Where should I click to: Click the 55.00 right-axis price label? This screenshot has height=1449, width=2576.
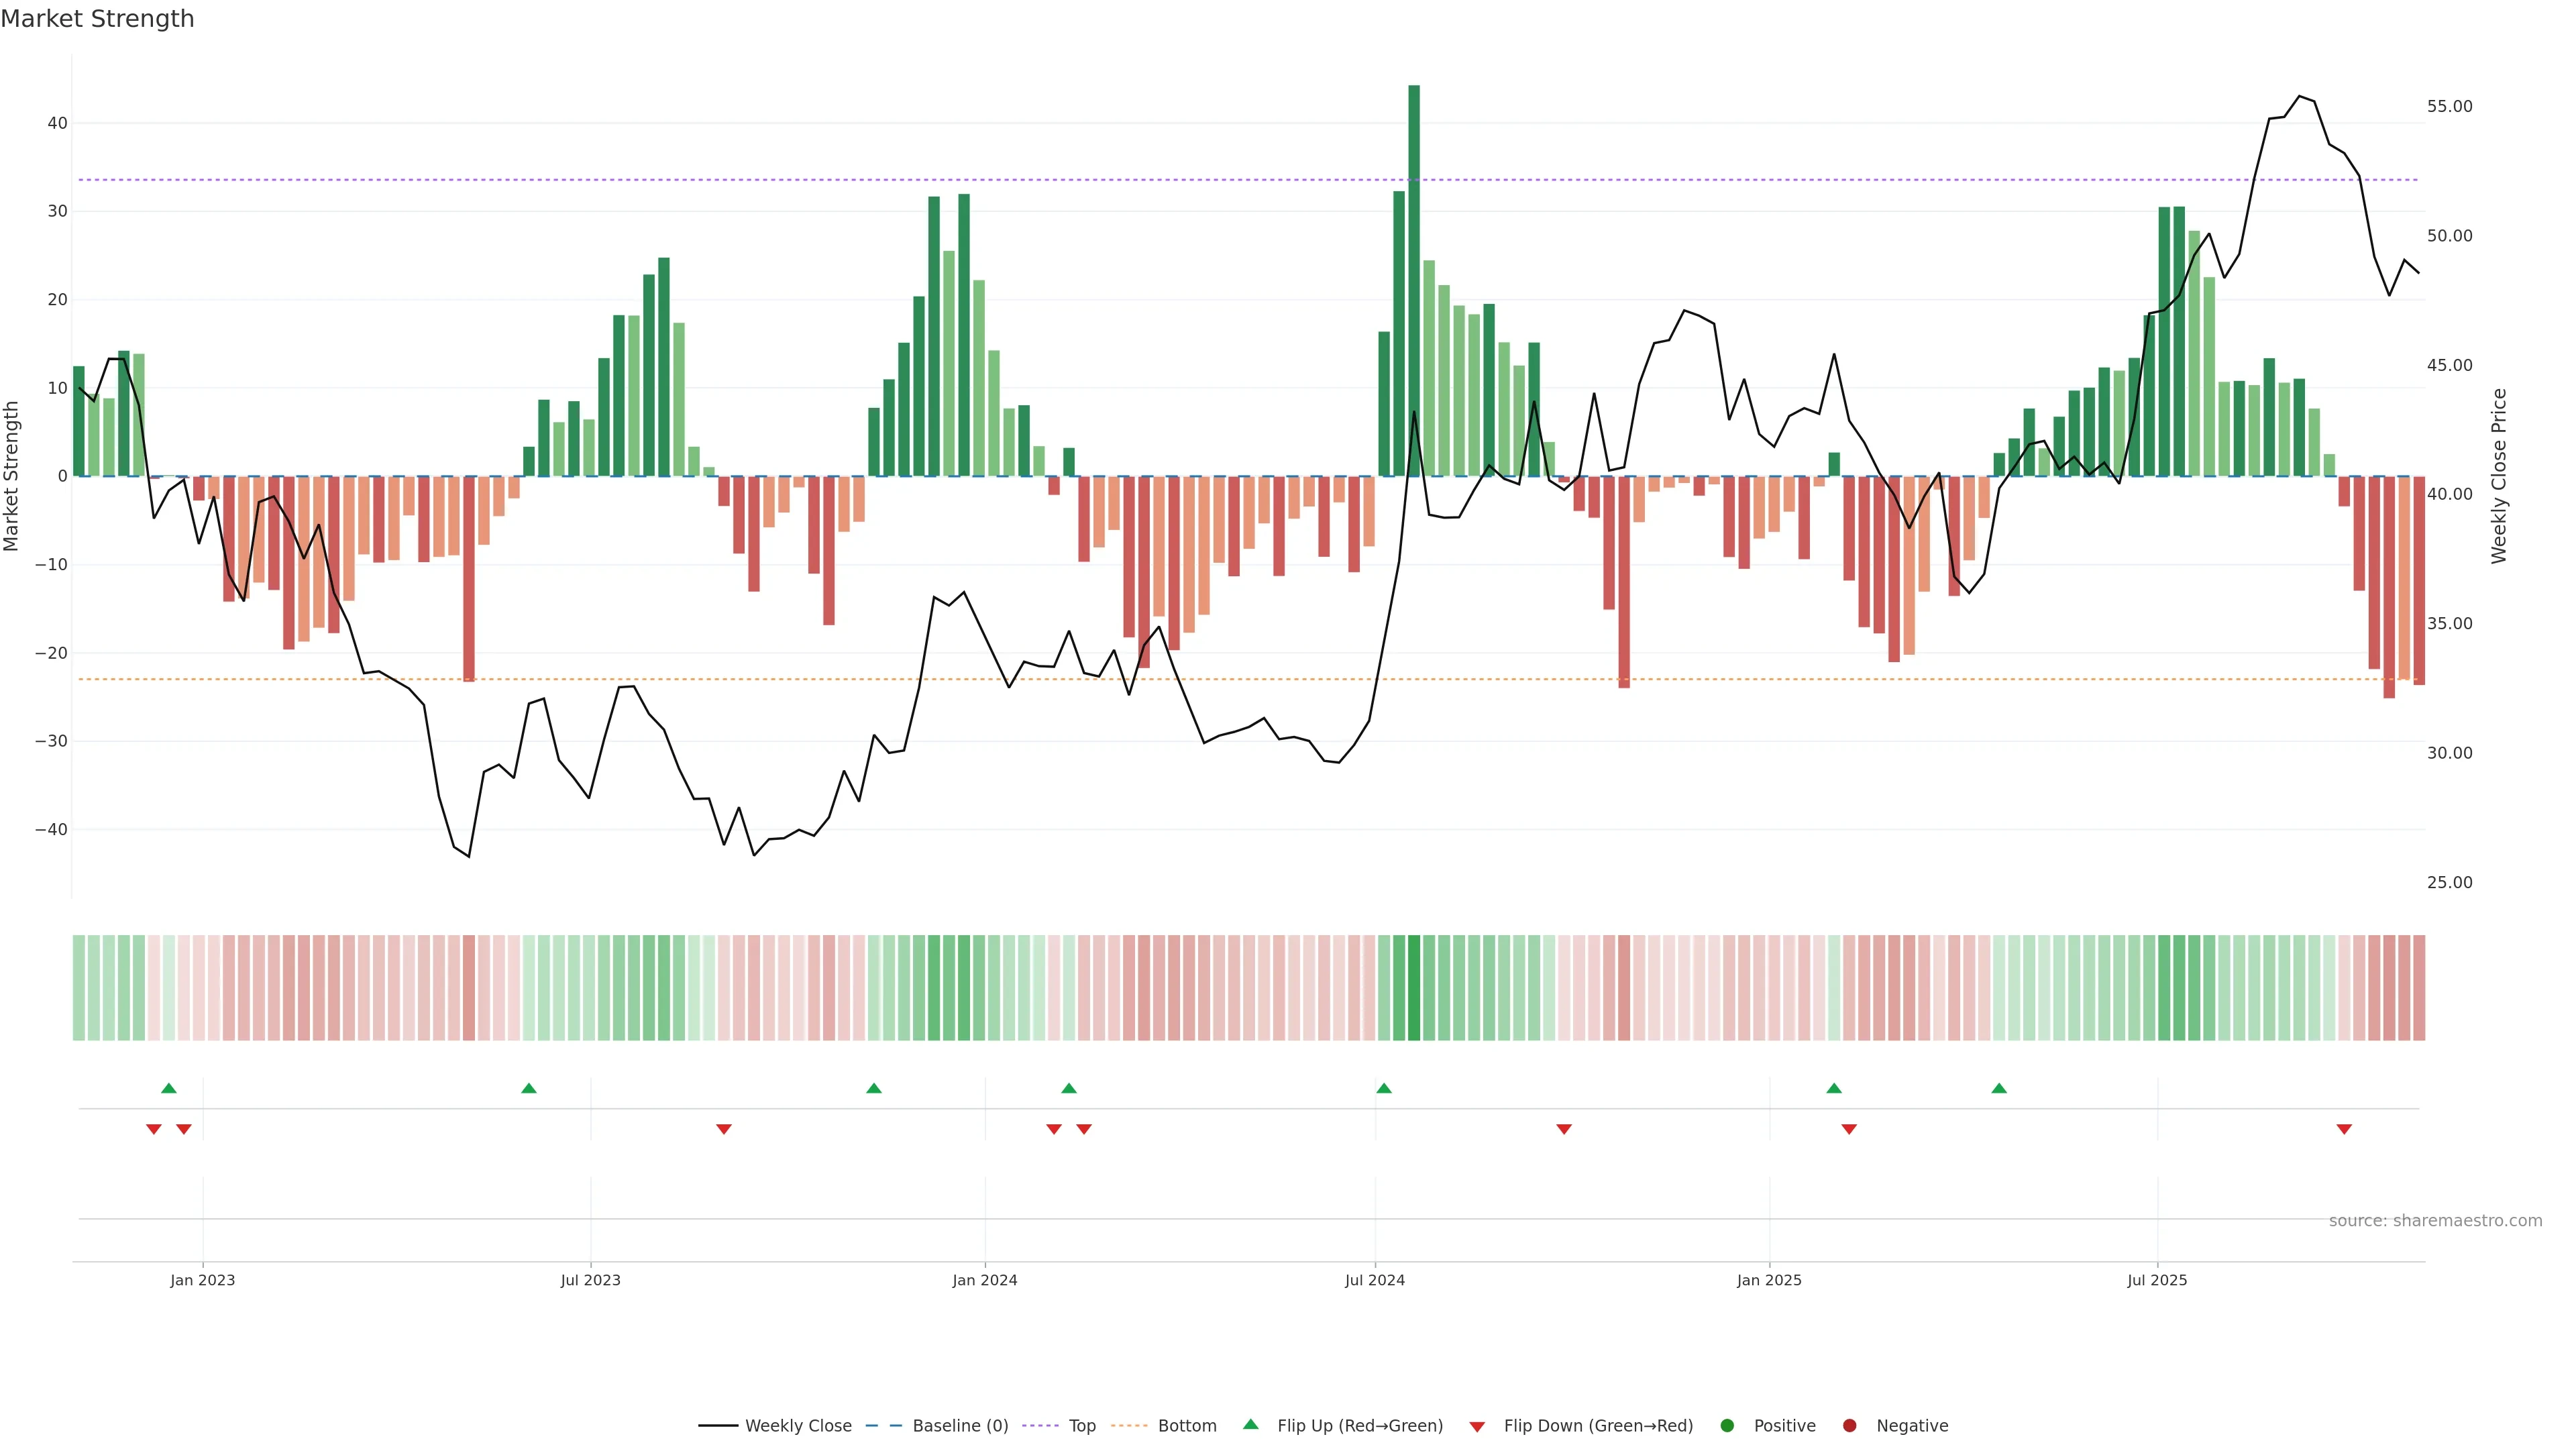tap(2449, 106)
